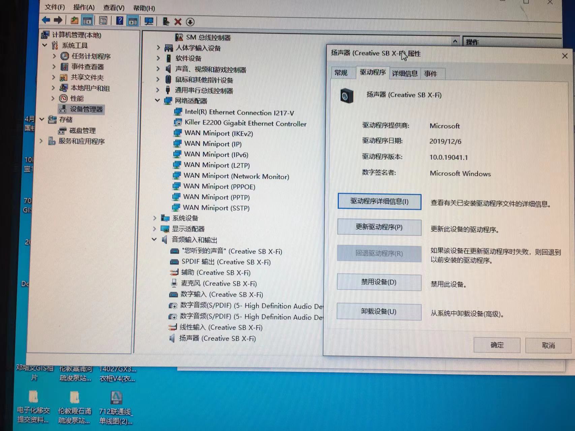Click 更新驱动程序(P) button
The height and width of the screenshot is (431, 575).
[379, 227]
